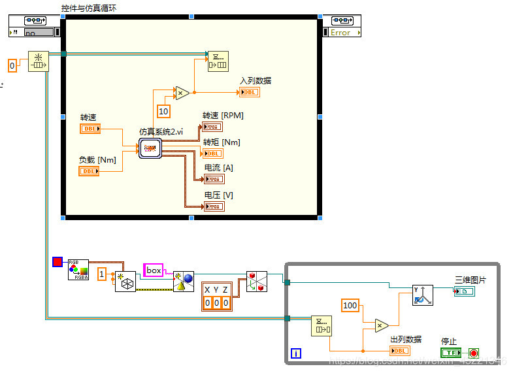The width and height of the screenshot is (513, 373).
Task: Select the Z value 0 in the cluster
Action: [225, 303]
